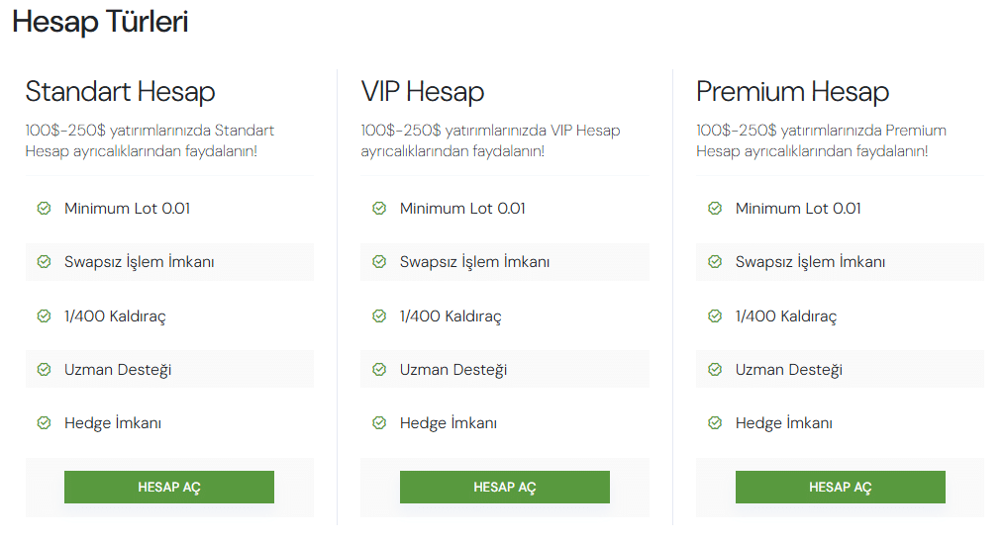Select the 'Premium Hesap' card heading
The image size is (1004, 541).
tap(792, 92)
